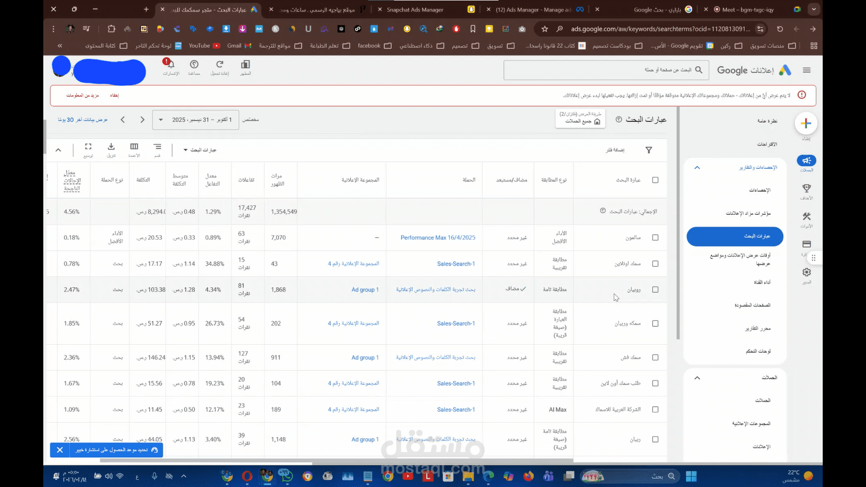
Task: Open the Performance Max 16/4/2025 campaign link
Action: [438, 237]
